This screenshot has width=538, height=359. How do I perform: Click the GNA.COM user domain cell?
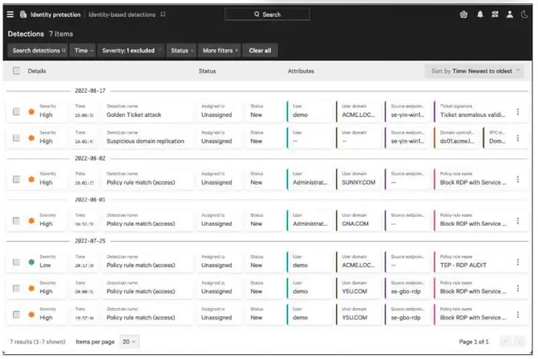[359, 220]
